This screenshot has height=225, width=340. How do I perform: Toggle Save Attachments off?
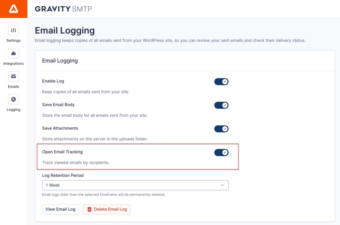pos(221,129)
